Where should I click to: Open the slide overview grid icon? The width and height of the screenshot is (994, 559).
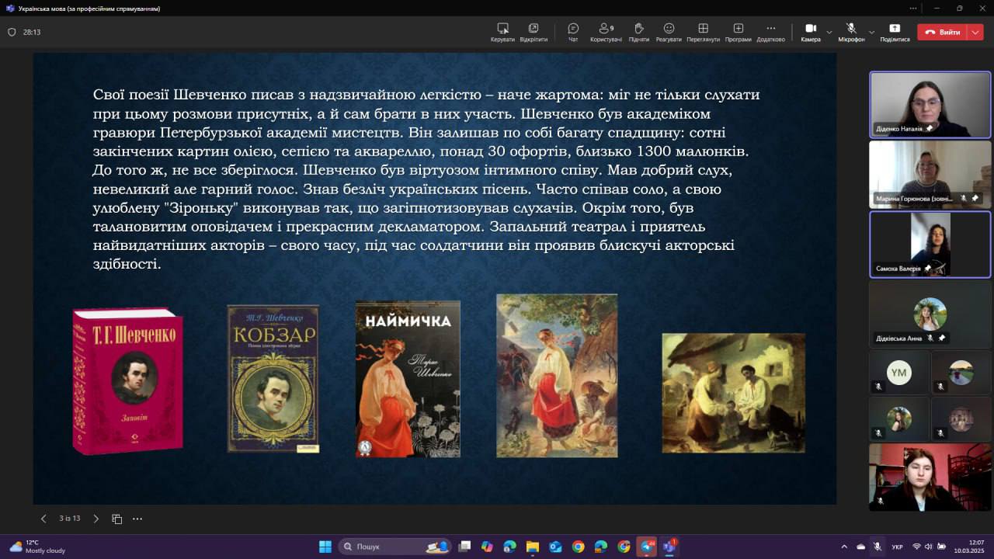click(117, 519)
